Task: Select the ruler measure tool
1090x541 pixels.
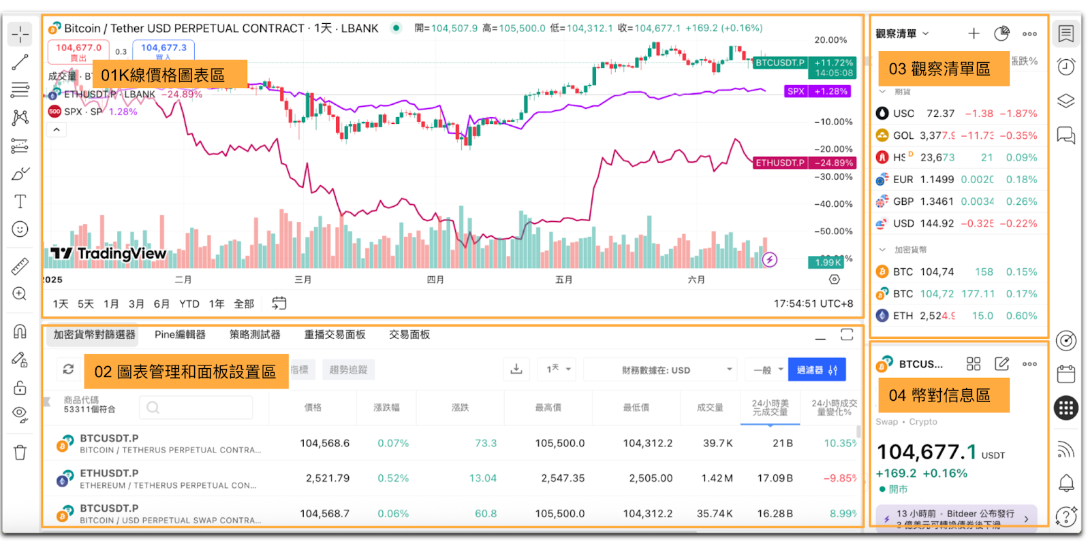Action: [20, 266]
